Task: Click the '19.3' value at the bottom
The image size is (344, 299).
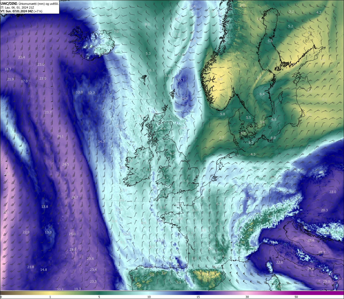Action: coord(77,289)
